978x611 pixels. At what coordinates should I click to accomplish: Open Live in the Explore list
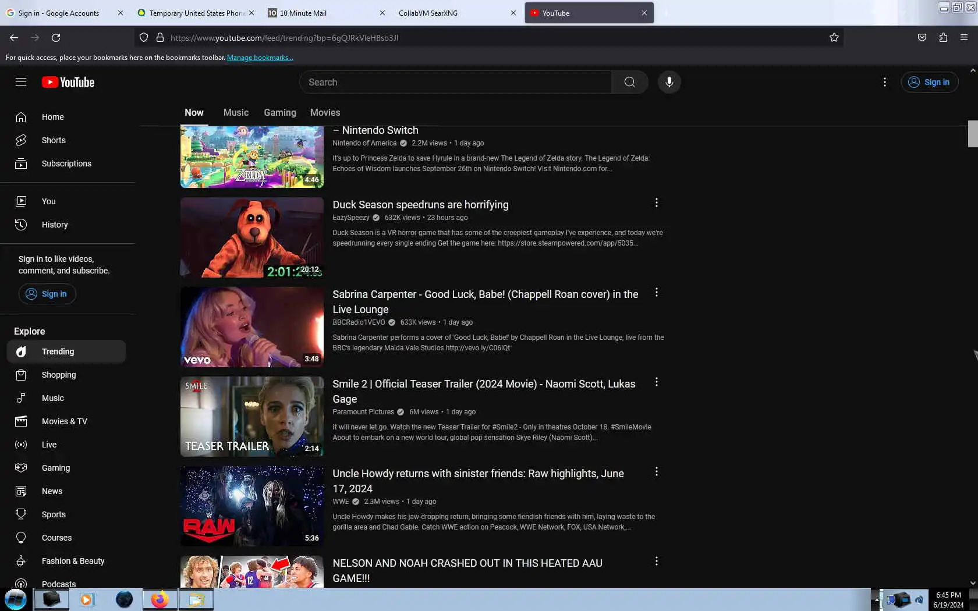tap(66, 445)
